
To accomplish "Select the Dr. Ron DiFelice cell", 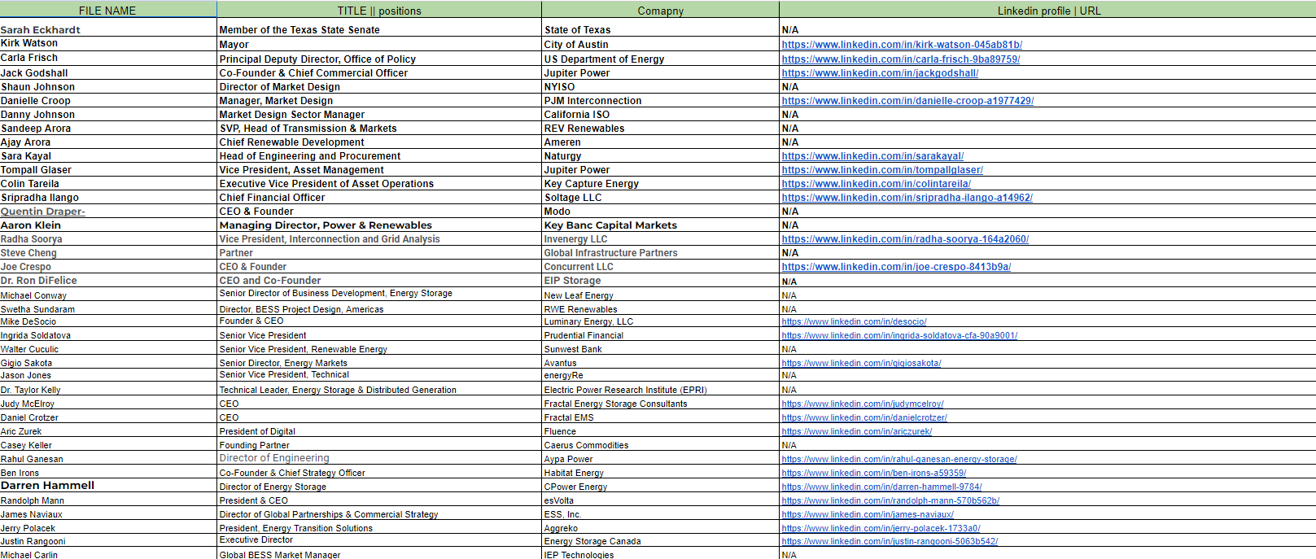I will coord(108,281).
